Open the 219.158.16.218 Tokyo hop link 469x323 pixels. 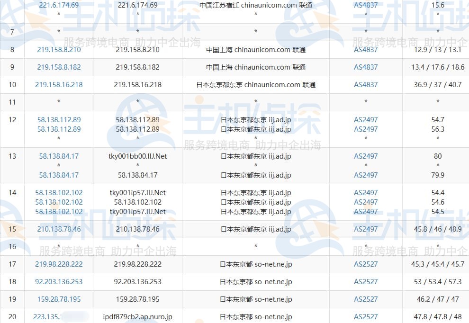coord(58,84)
